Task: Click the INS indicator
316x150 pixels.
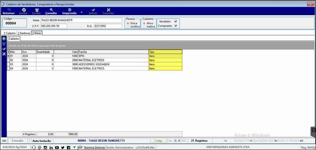Action: [184, 141]
